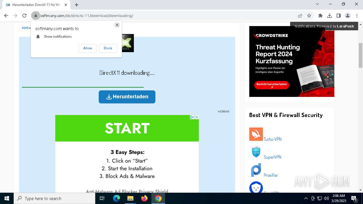Open AdChoices info icon on START ad
The image size is (363, 204).
[192, 117]
